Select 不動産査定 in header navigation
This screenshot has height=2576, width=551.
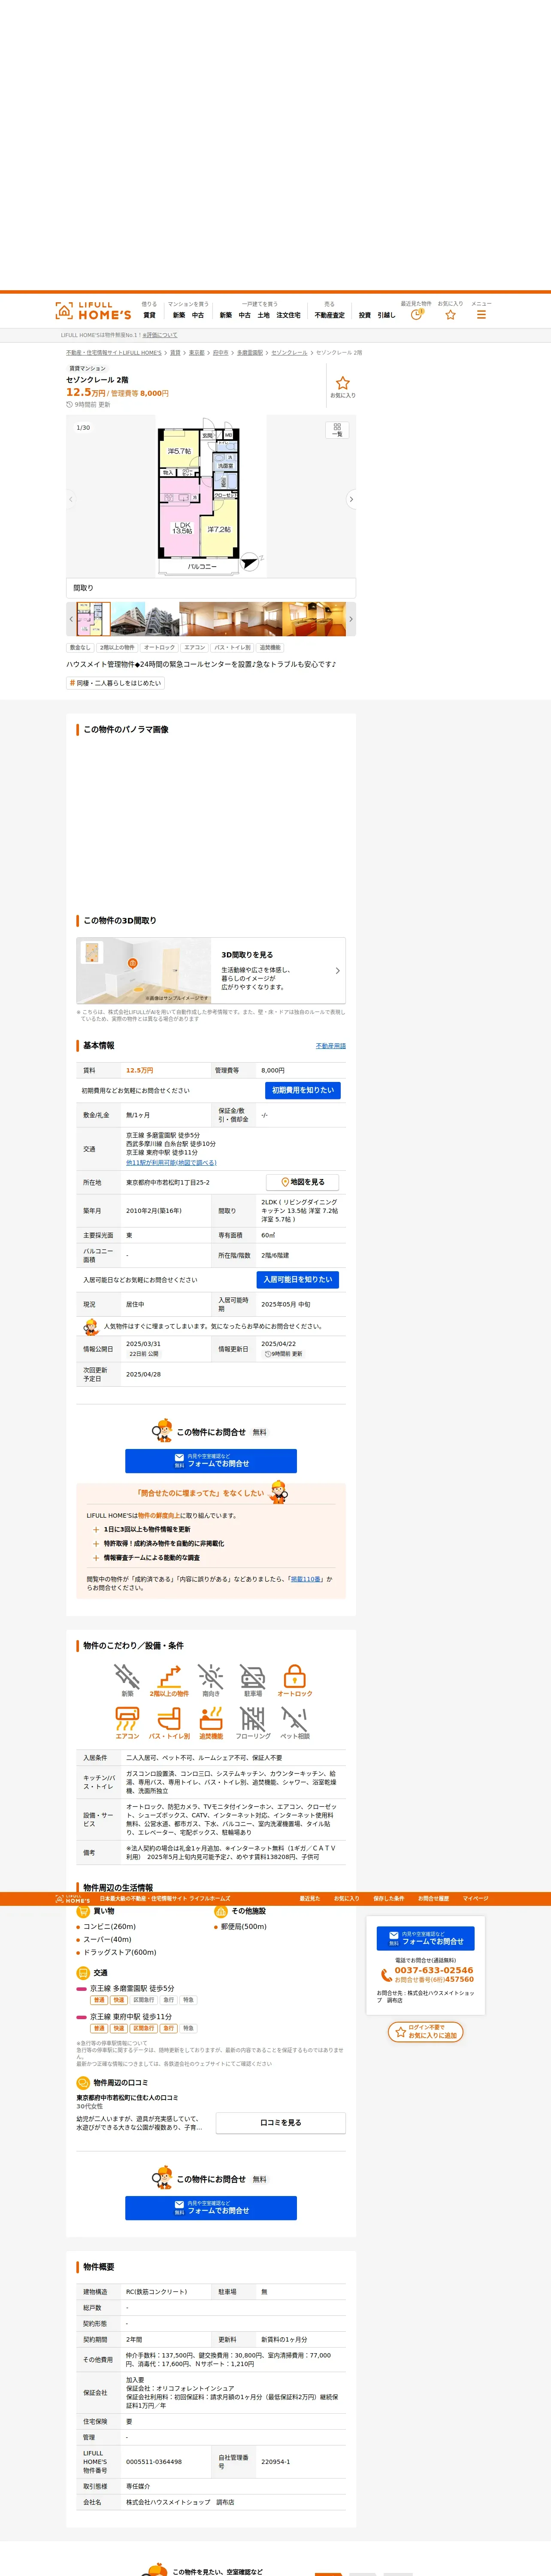(329, 315)
